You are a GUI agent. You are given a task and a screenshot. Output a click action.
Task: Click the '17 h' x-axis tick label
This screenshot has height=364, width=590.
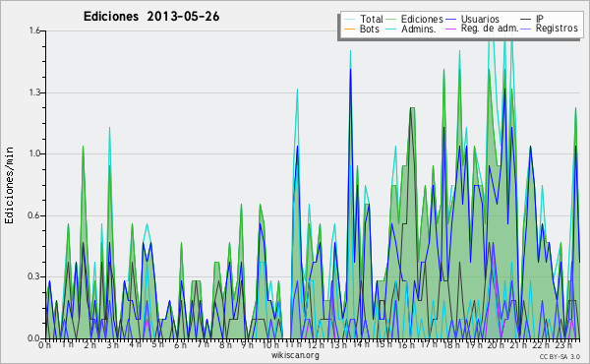pyautogui.click(x=429, y=344)
